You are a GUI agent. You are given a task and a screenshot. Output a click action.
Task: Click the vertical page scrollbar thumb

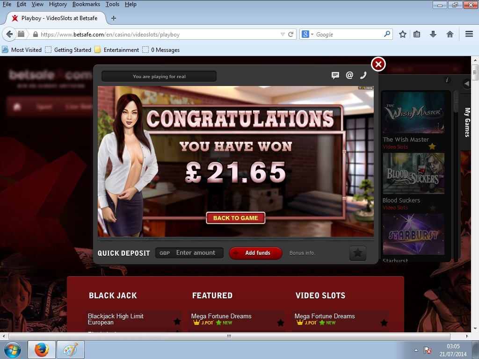[475, 72]
